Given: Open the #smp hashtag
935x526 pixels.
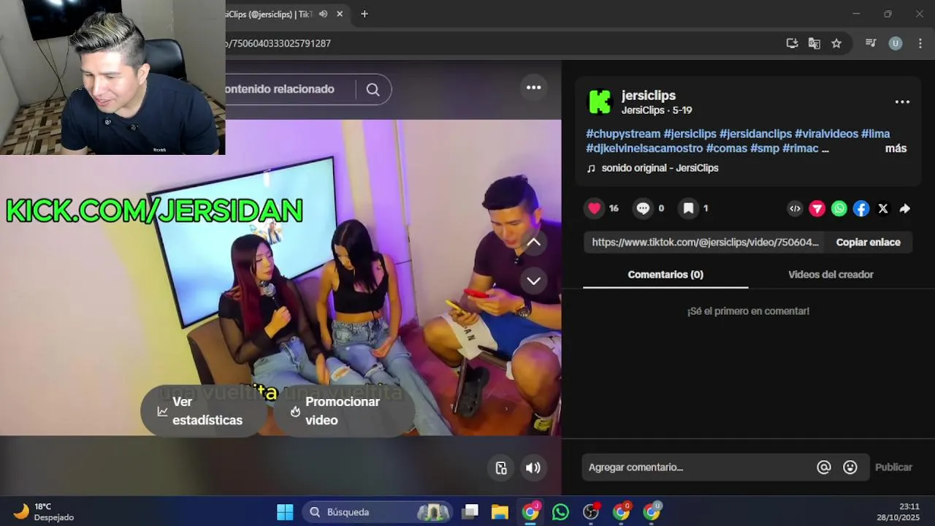Looking at the screenshot, I should point(765,148).
